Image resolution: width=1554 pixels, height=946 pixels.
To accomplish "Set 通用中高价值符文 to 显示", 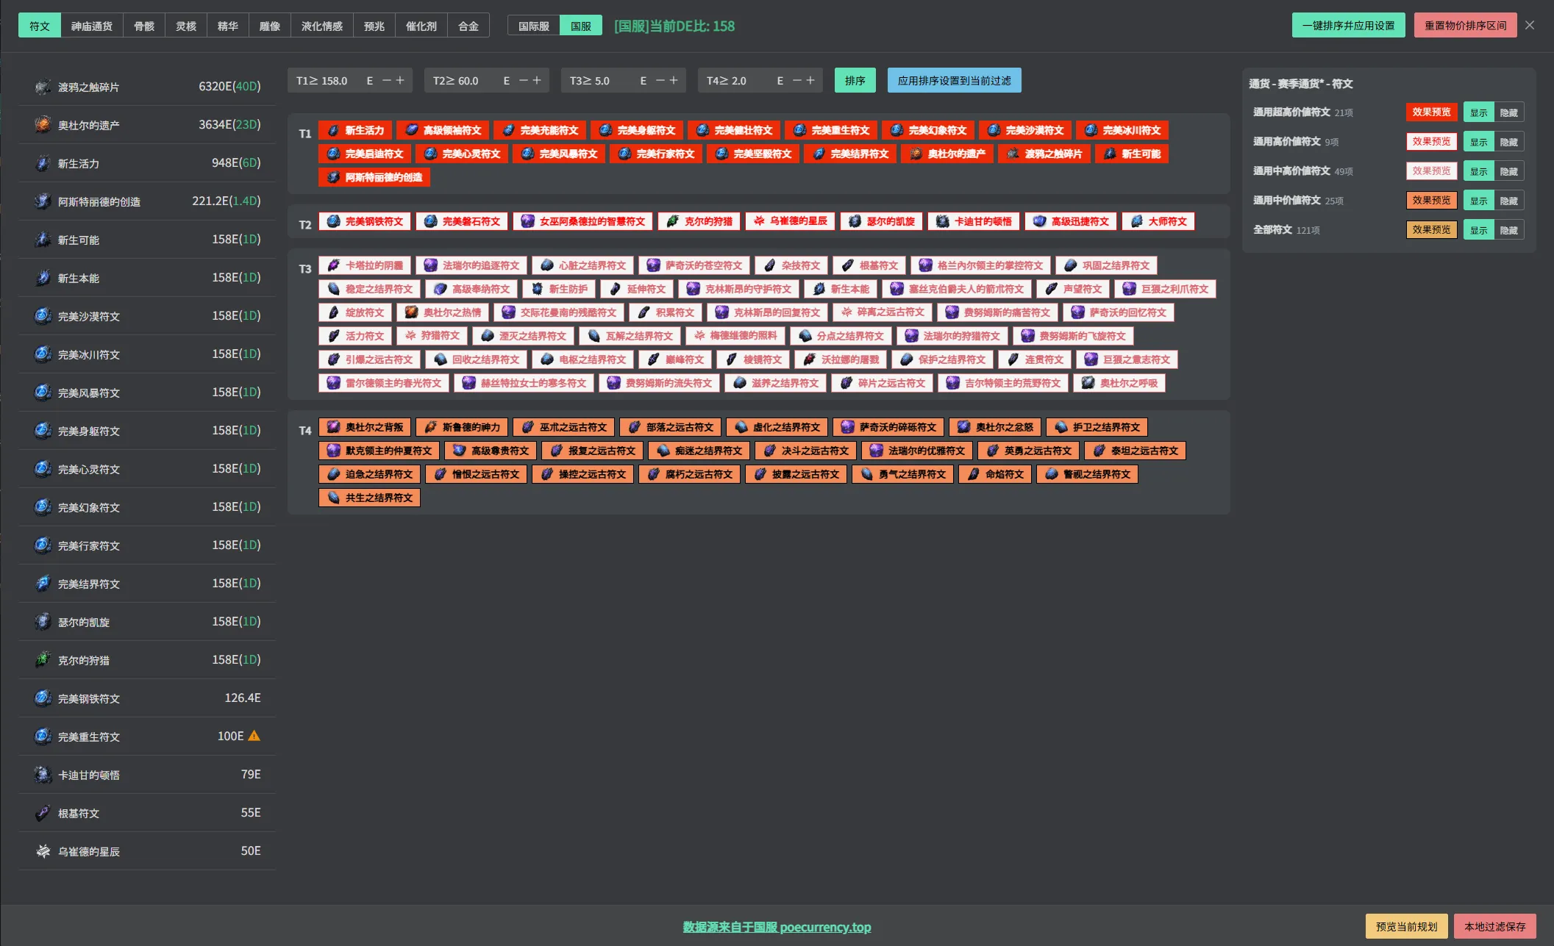I will (1478, 171).
